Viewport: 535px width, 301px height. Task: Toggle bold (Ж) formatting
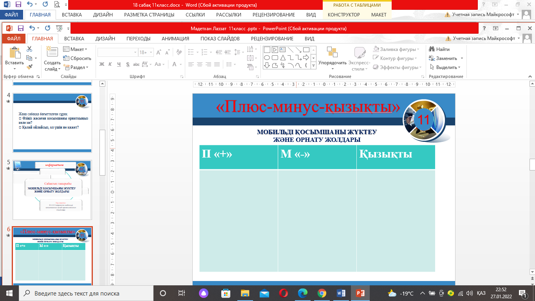[102, 64]
